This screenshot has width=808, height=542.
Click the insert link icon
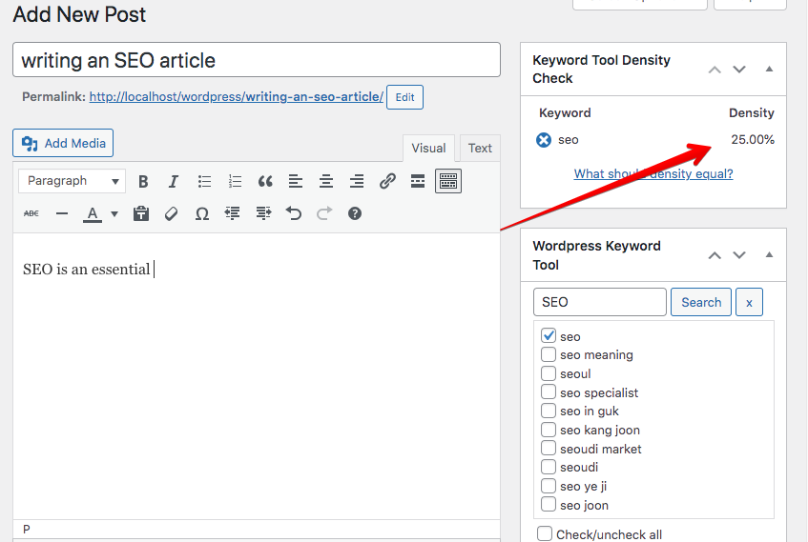pyautogui.click(x=387, y=181)
